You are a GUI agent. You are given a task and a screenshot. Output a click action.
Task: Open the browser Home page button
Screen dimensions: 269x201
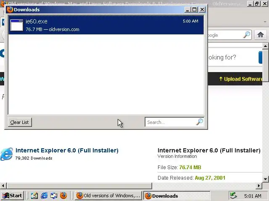pyautogui.click(x=261, y=35)
